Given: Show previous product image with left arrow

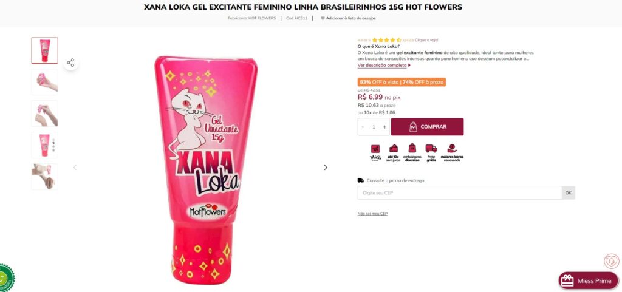Looking at the screenshot, I should (x=75, y=168).
